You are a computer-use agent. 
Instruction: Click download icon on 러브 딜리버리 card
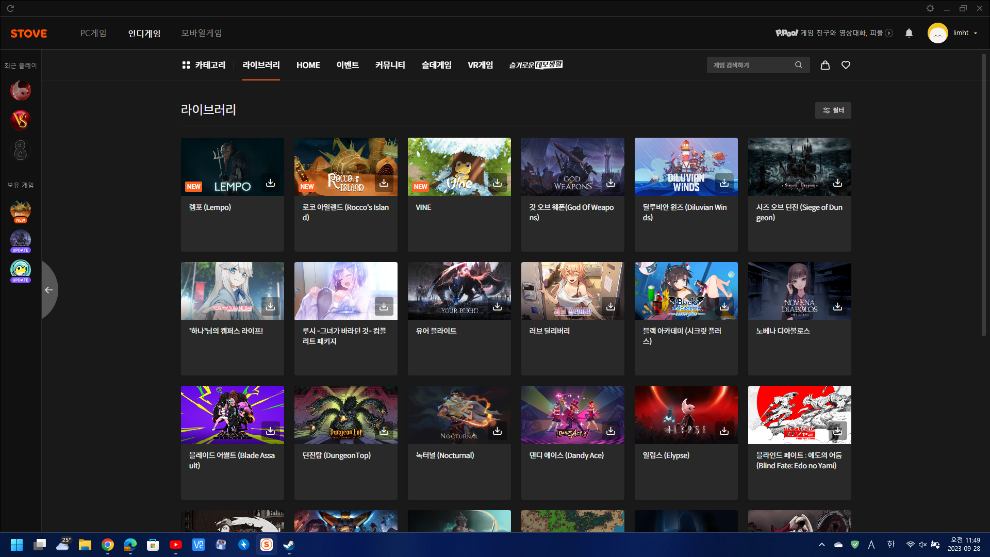(x=610, y=306)
